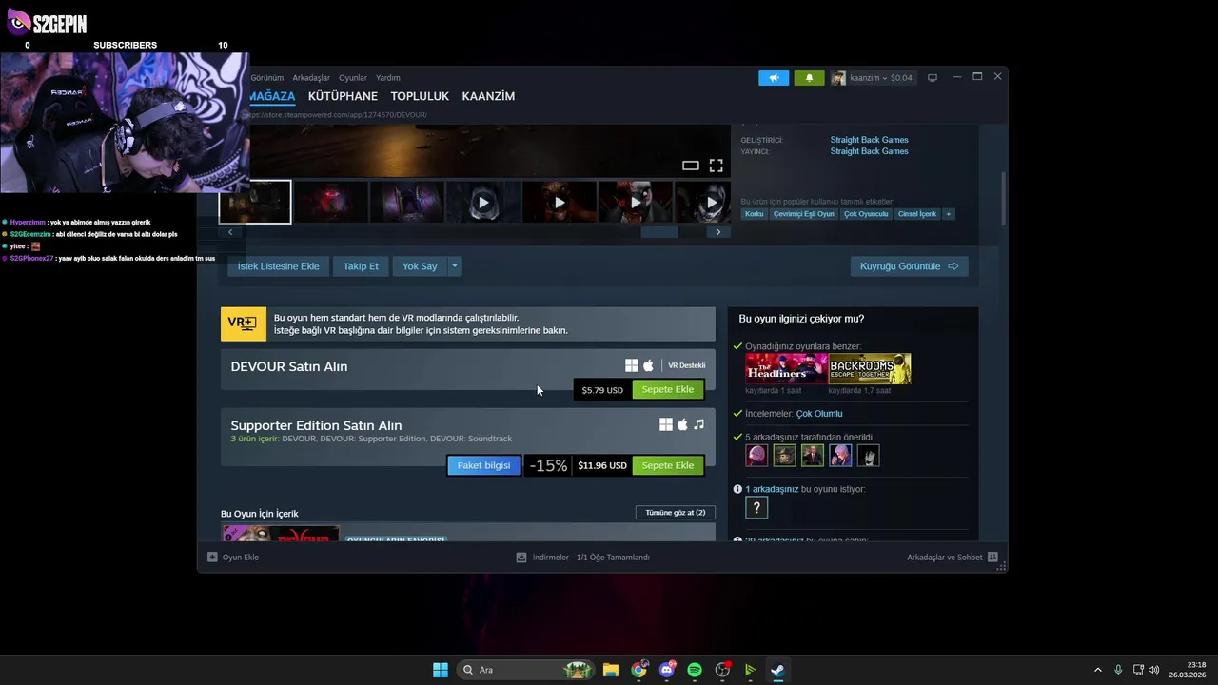This screenshot has height=685, width=1218.
Task: Click İstek Listesine Ekle button
Action: click(x=278, y=266)
